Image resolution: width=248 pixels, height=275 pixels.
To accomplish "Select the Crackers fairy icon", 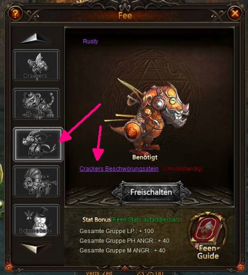I will pos(36,65).
